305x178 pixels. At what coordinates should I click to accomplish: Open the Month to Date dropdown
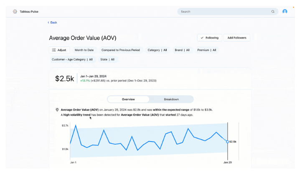84,50
